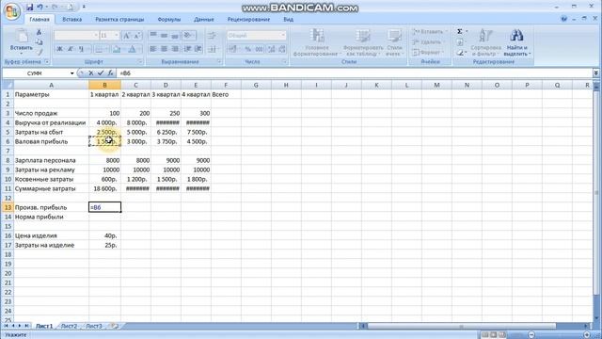Align text left

coord(153,49)
